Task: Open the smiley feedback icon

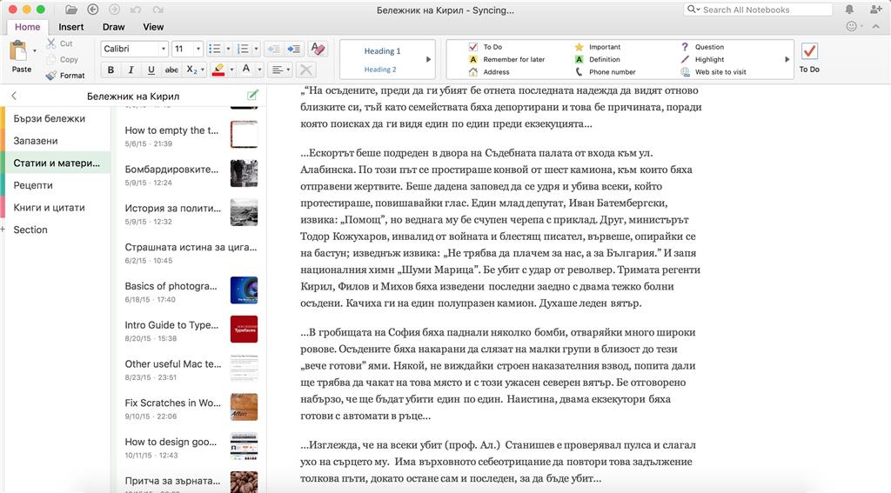Action: (x=851, y=26)
